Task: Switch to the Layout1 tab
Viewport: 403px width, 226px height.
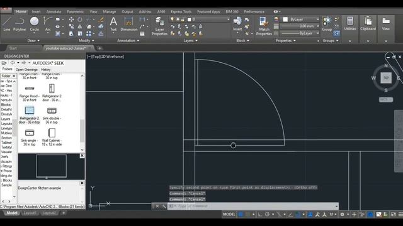Action: tap(30, 213)
